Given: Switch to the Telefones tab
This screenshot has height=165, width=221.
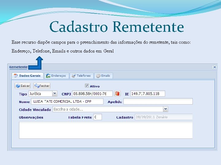Looking at the screenshot, I should tap(82, 76).
